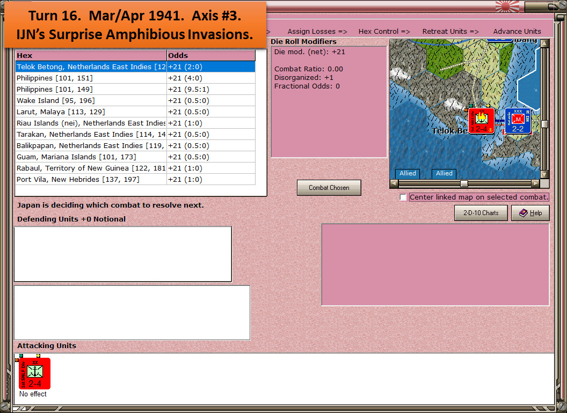
Task: Select the Telok Betong, Netherlands East Indies combat
Action: point(135,67)
